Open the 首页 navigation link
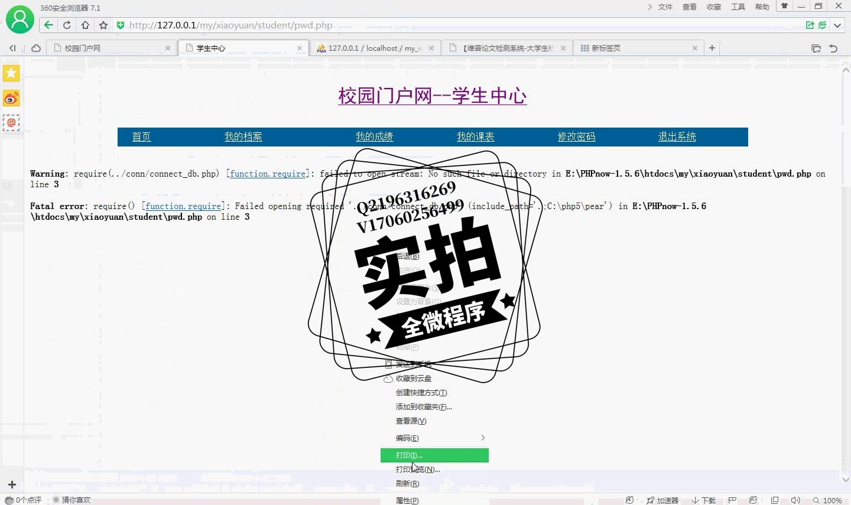This screenshot has width=851, height=505. 141,137
